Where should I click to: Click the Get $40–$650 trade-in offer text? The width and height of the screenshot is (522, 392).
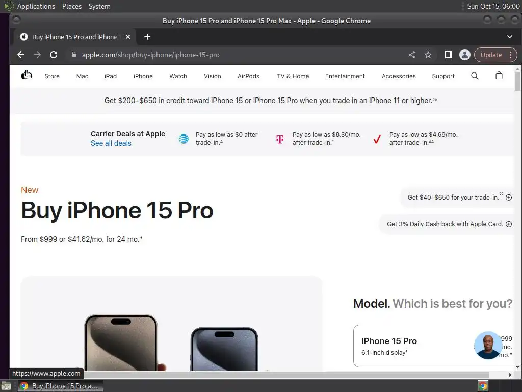pyautogui.click(x=453, y=198)
